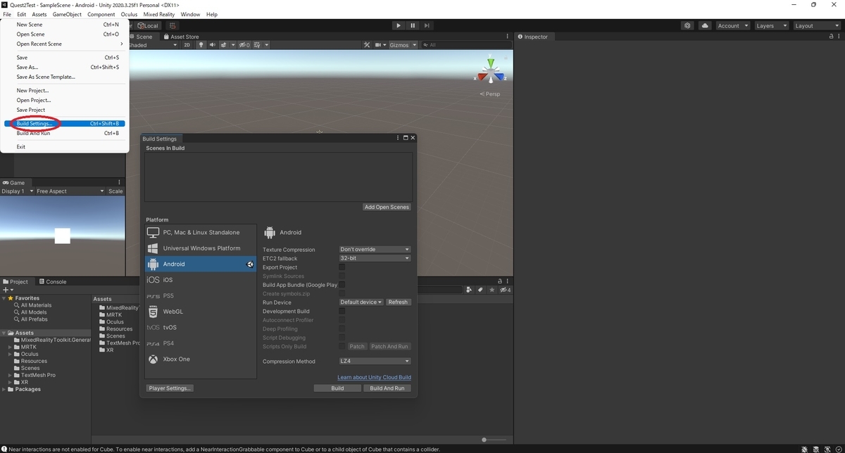This screenshot has height=453, width=845.
Task: Enable Build App Bundle (Google Play) checkbox
Action: coord(342,285)
